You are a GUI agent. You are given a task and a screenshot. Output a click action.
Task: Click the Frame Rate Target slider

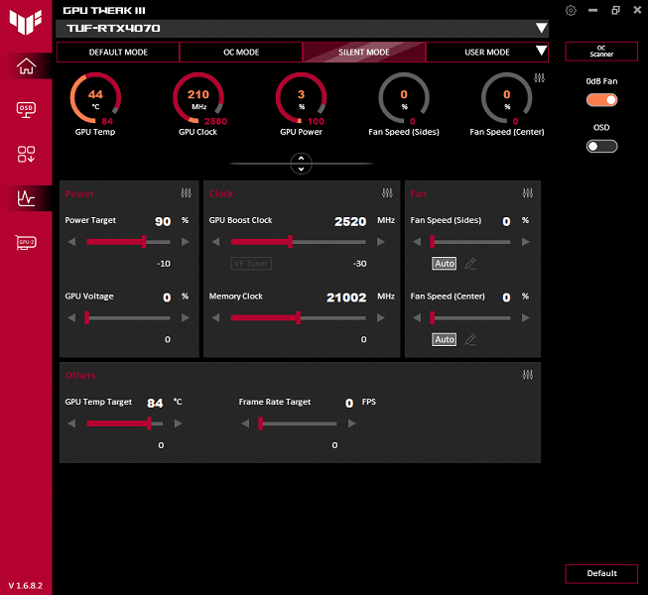[299, 423]
